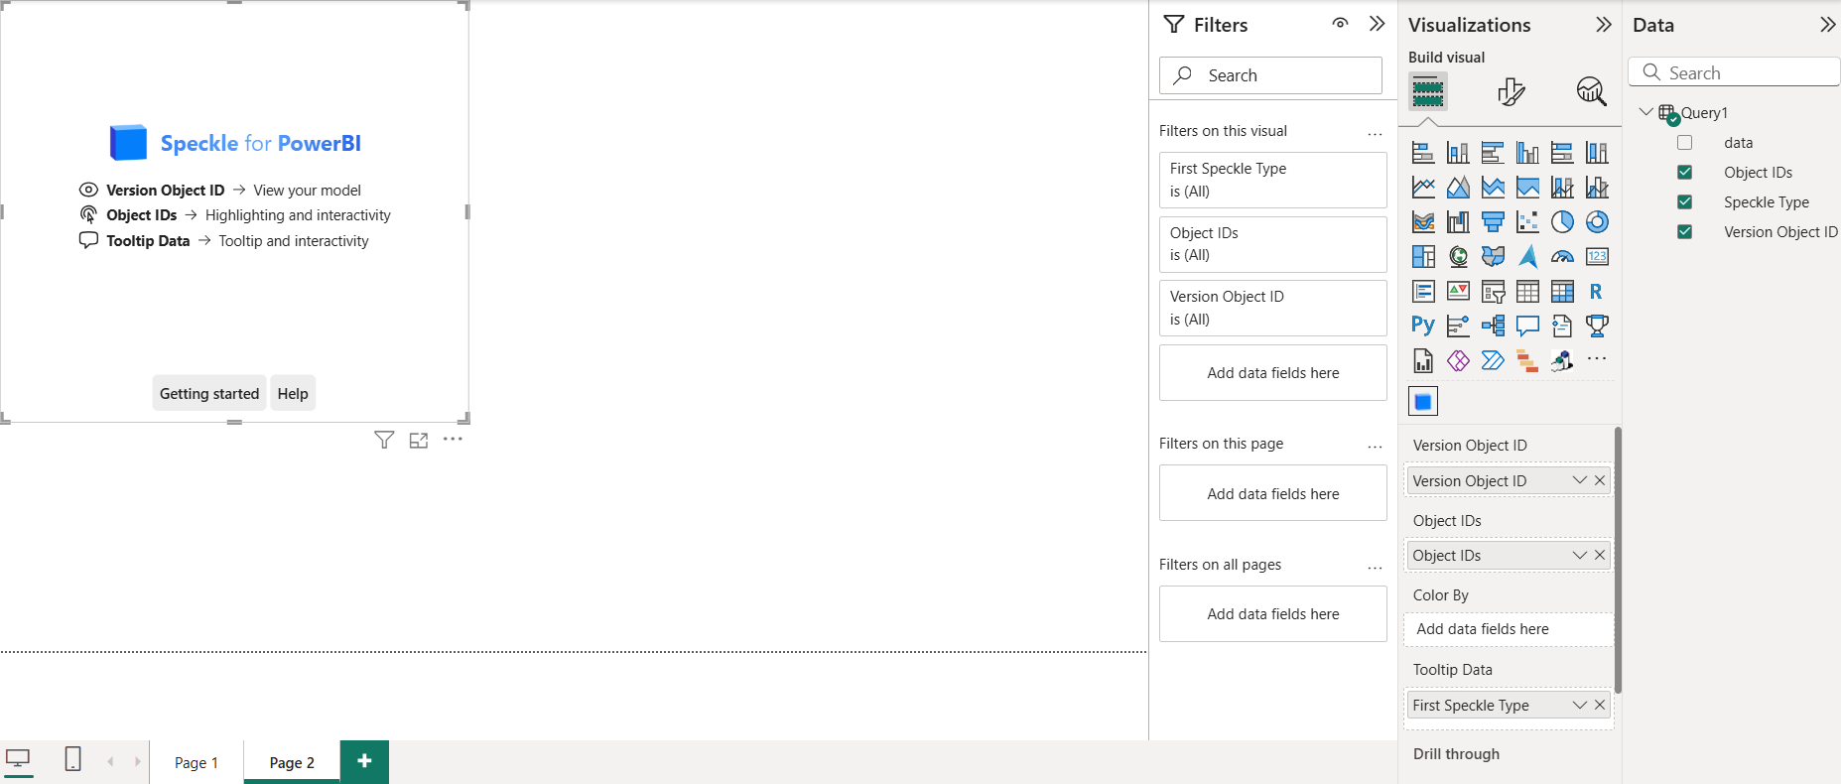Switch to mobile layout view
Screen dimensions: 1841x784
(x=72, y=759)
